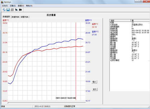
Task: Click the gray square toolbar icon
Action: click(x=12, y=10)
